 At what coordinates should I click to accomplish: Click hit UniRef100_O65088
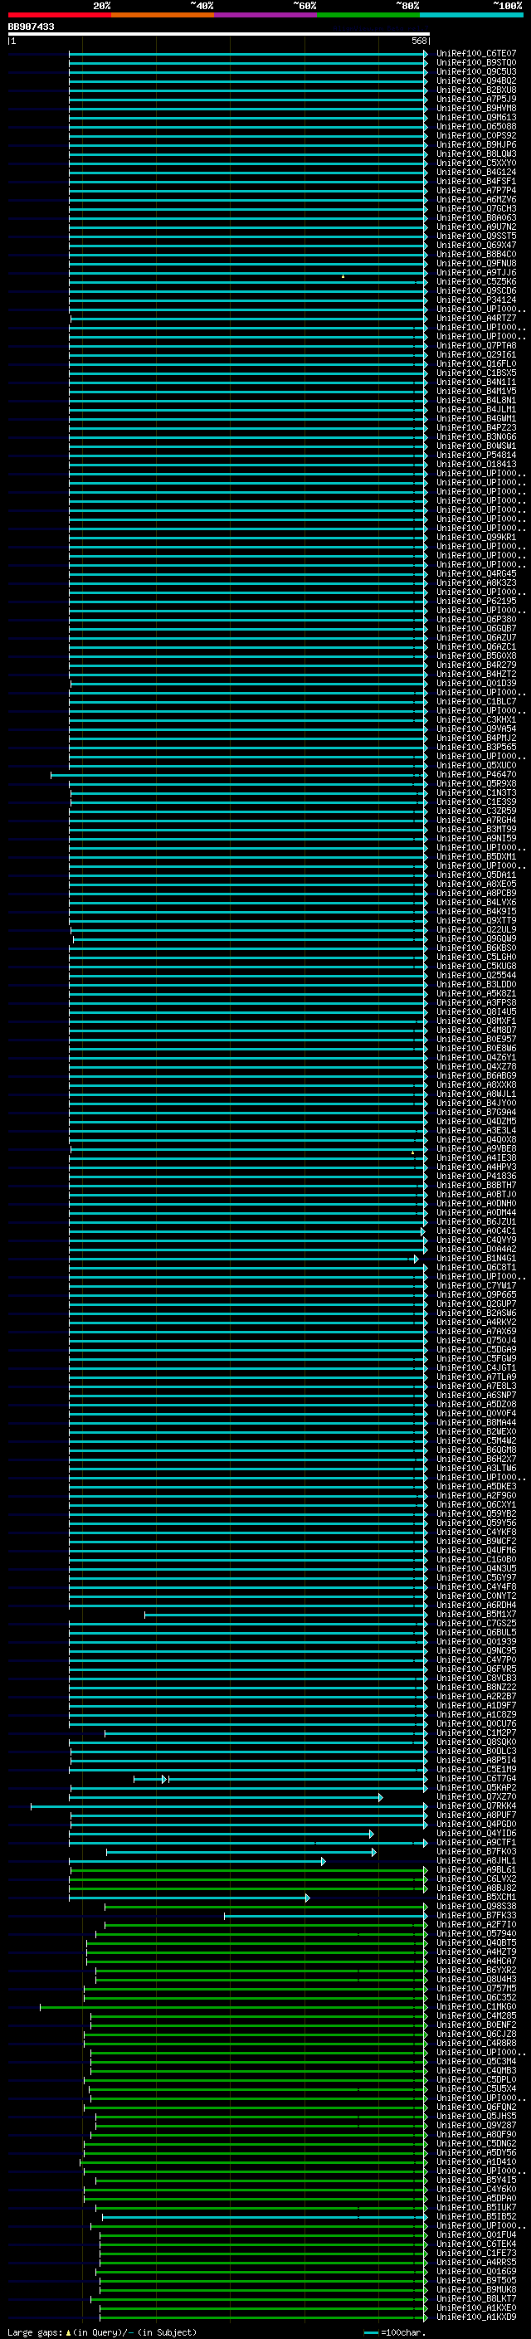click(x=475, y=126)
